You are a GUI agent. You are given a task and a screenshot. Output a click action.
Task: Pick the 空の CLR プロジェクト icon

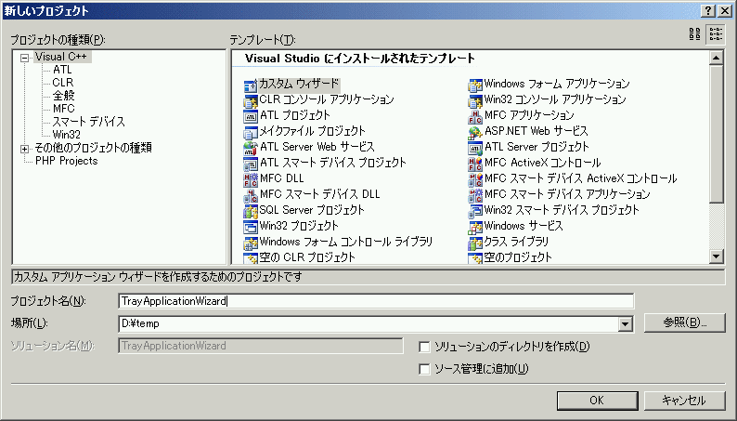[251, 258]
